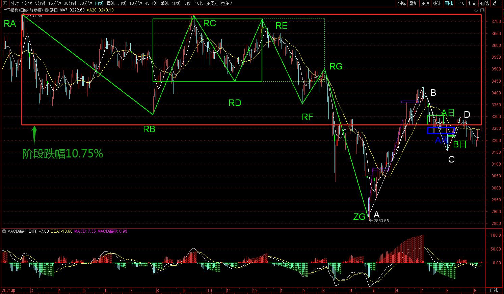The image size is (504, 294).
Task: Click the MA20: 3243.13 value
Action: point(100,10)
